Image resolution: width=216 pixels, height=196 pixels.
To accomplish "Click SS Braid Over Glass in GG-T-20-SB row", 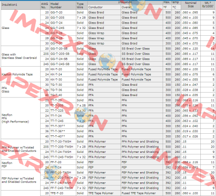I will [x=136, y=49].
